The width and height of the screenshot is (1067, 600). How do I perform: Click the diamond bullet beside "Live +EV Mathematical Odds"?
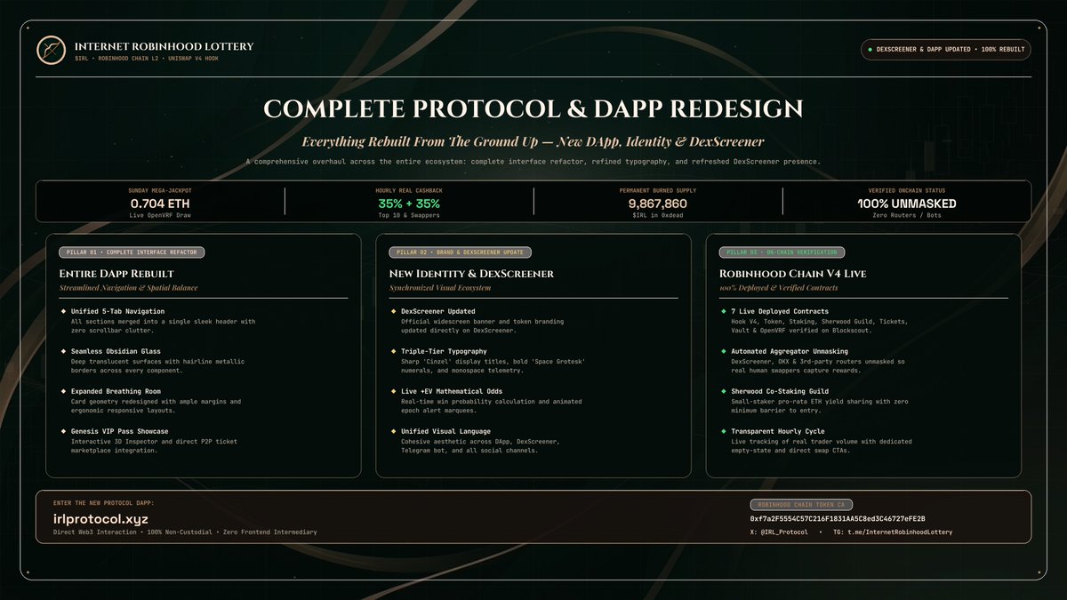pyautogui.click(x=393, y=391)
